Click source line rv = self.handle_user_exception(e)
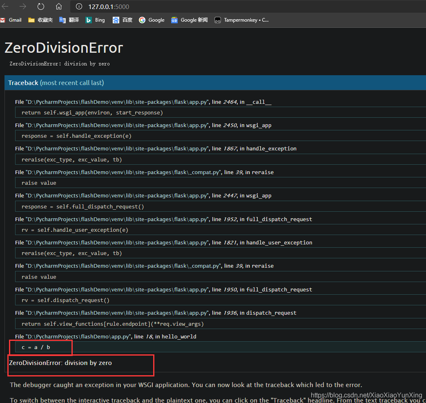 (220, 230)
